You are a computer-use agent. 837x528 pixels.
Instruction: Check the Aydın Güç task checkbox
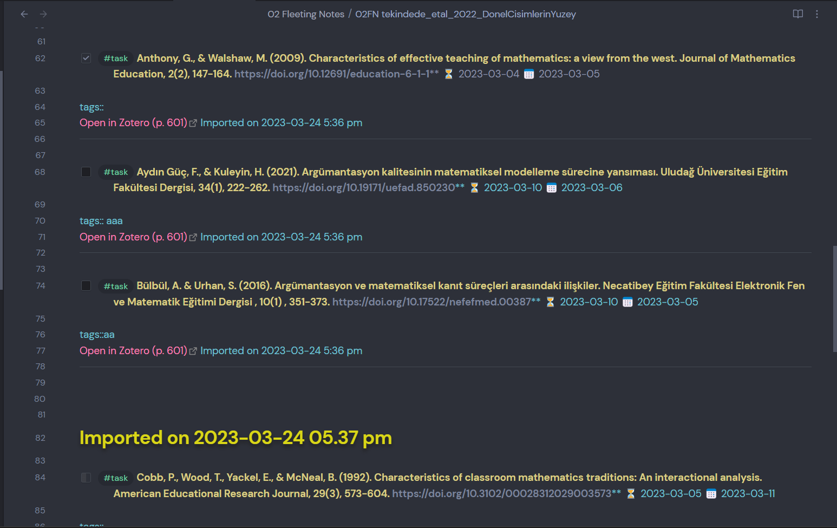point(86,172)
